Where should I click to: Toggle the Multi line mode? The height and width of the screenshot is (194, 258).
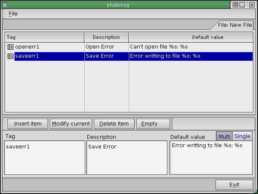tap(224, 136)
